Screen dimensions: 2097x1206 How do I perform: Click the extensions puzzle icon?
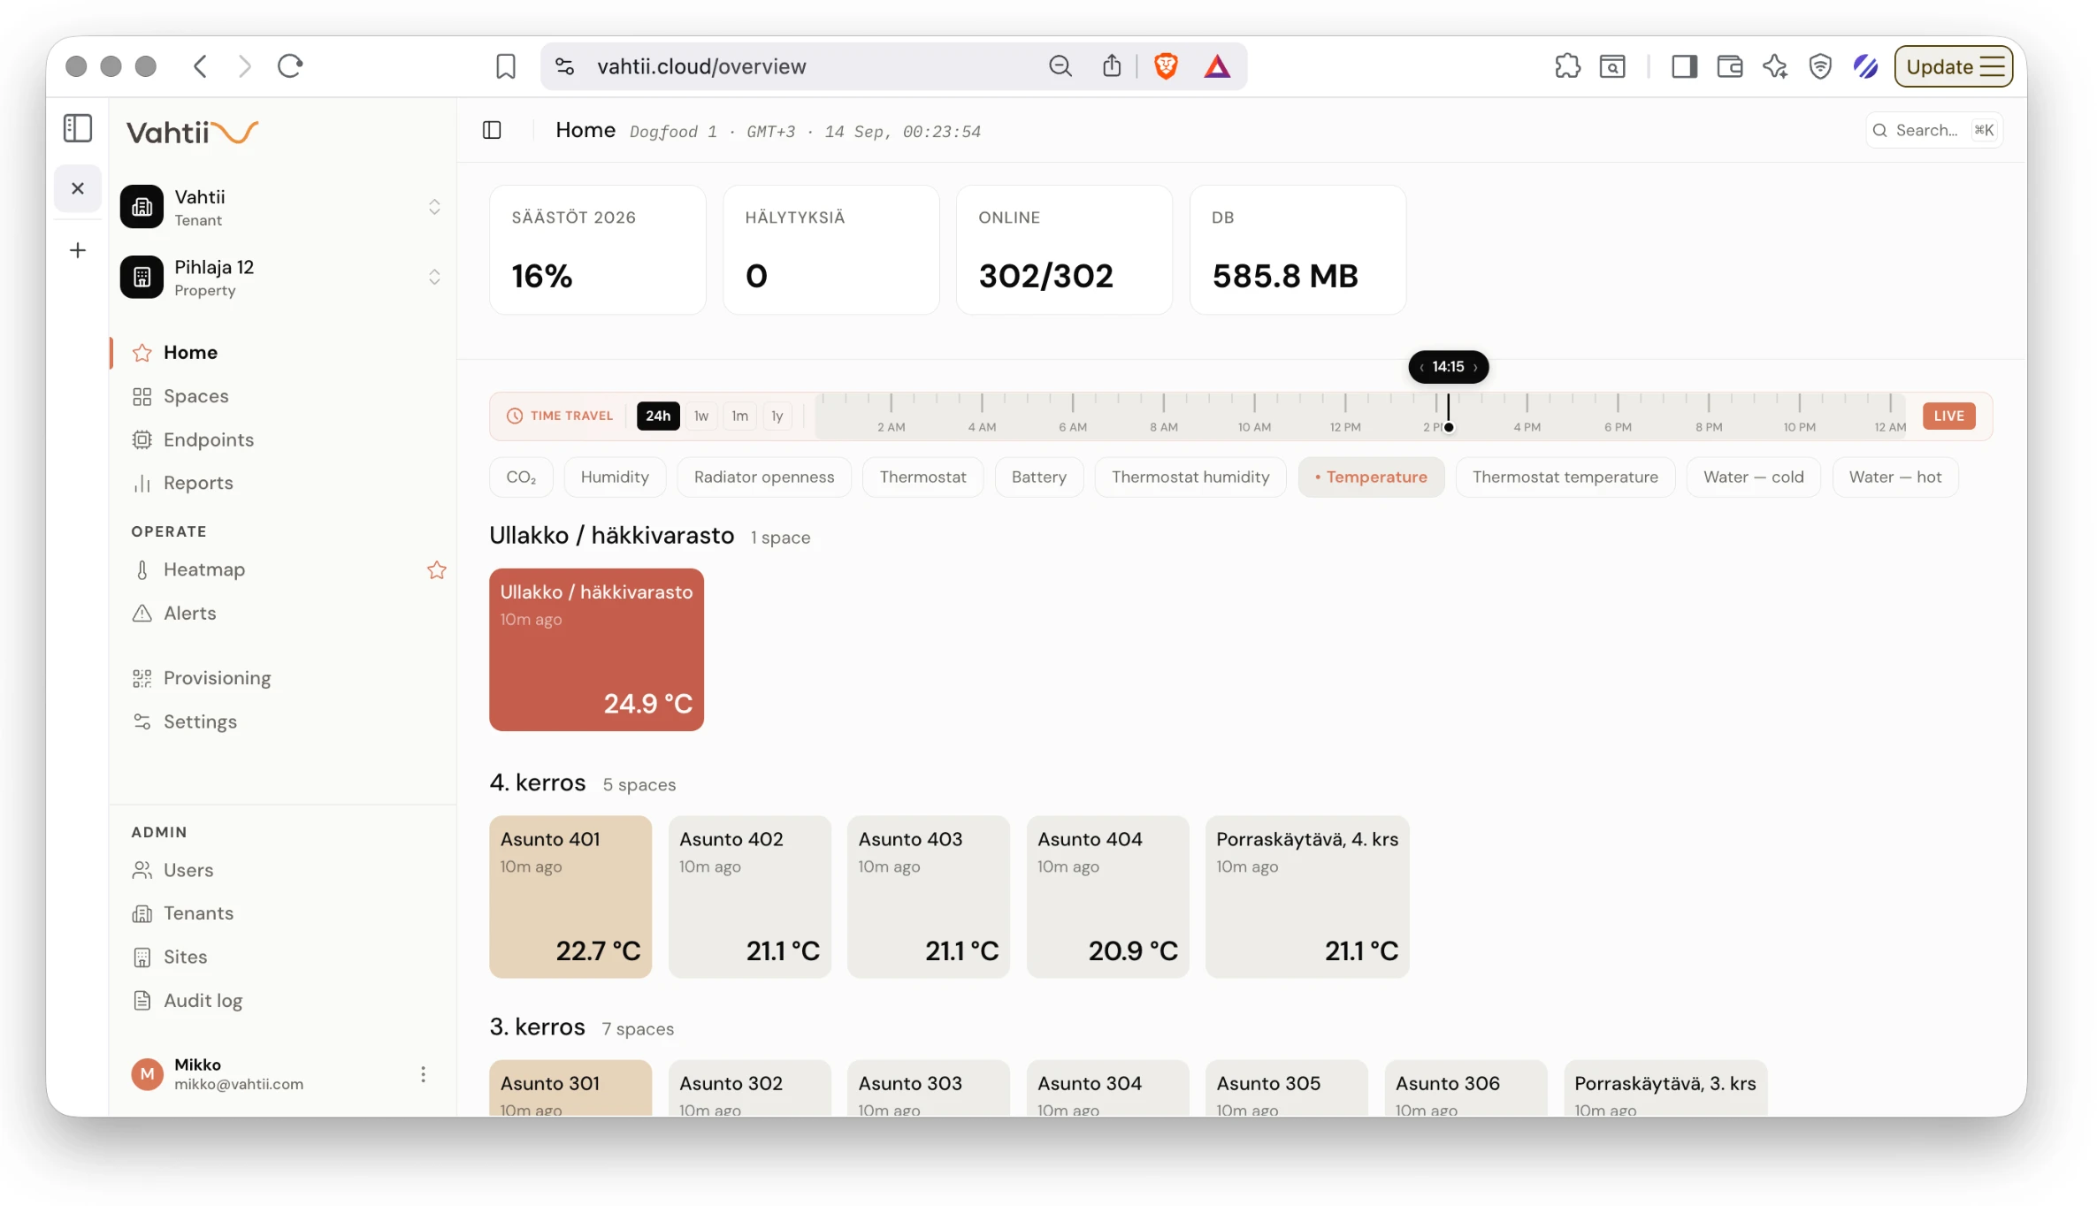tap(1567, 66)
